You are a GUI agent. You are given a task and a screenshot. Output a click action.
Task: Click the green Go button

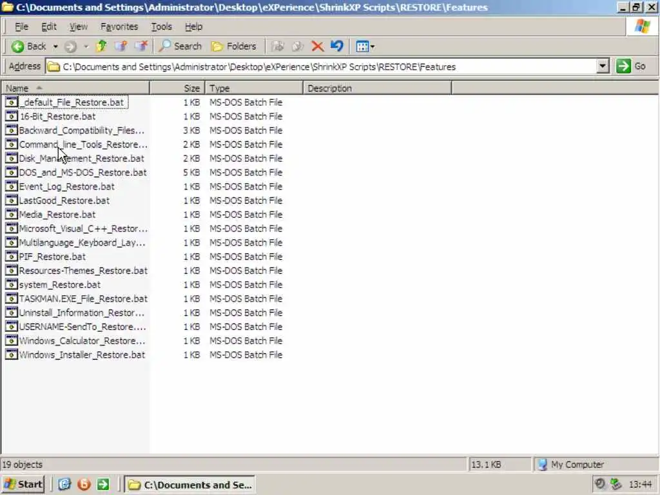click(630, 66)
